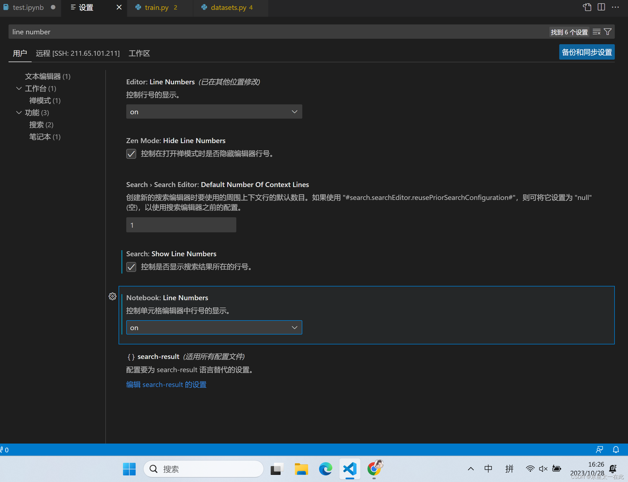Toggle Search Show Line Numbers checkbox
Image resolution: width=628 pixels, height=482 pixels.
click(131, 267)
